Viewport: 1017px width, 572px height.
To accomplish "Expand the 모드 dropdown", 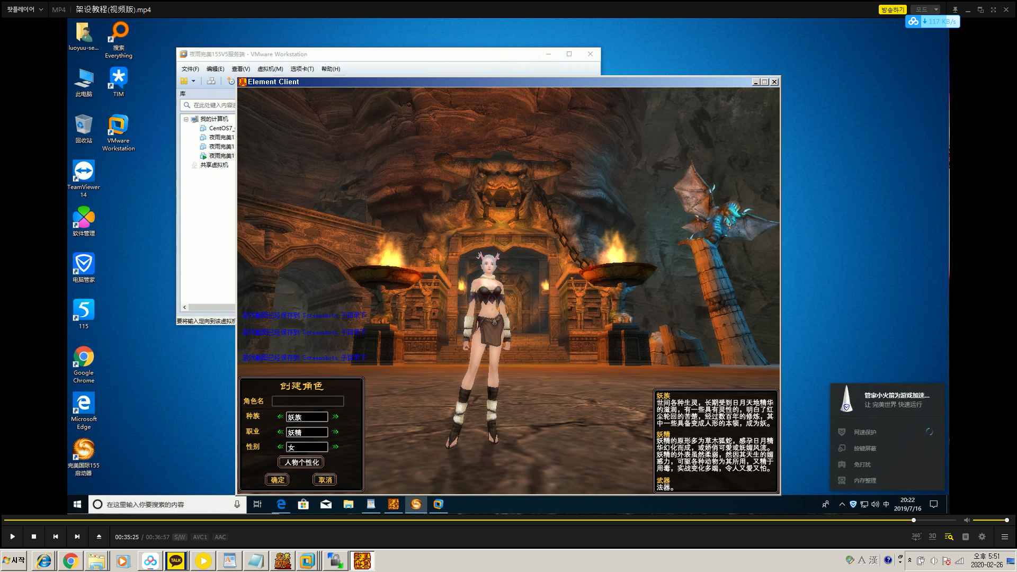I will 936,10.
